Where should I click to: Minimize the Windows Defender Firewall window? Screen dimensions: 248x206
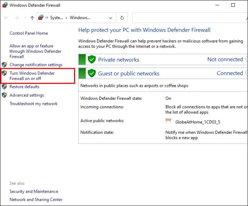point(217,5)
